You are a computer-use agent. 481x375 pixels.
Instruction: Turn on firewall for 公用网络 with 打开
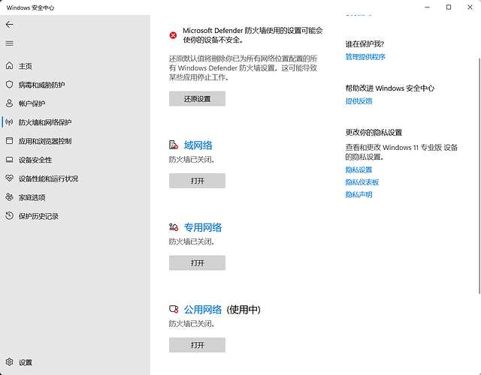pyautogui.click(x=197, y=345)
